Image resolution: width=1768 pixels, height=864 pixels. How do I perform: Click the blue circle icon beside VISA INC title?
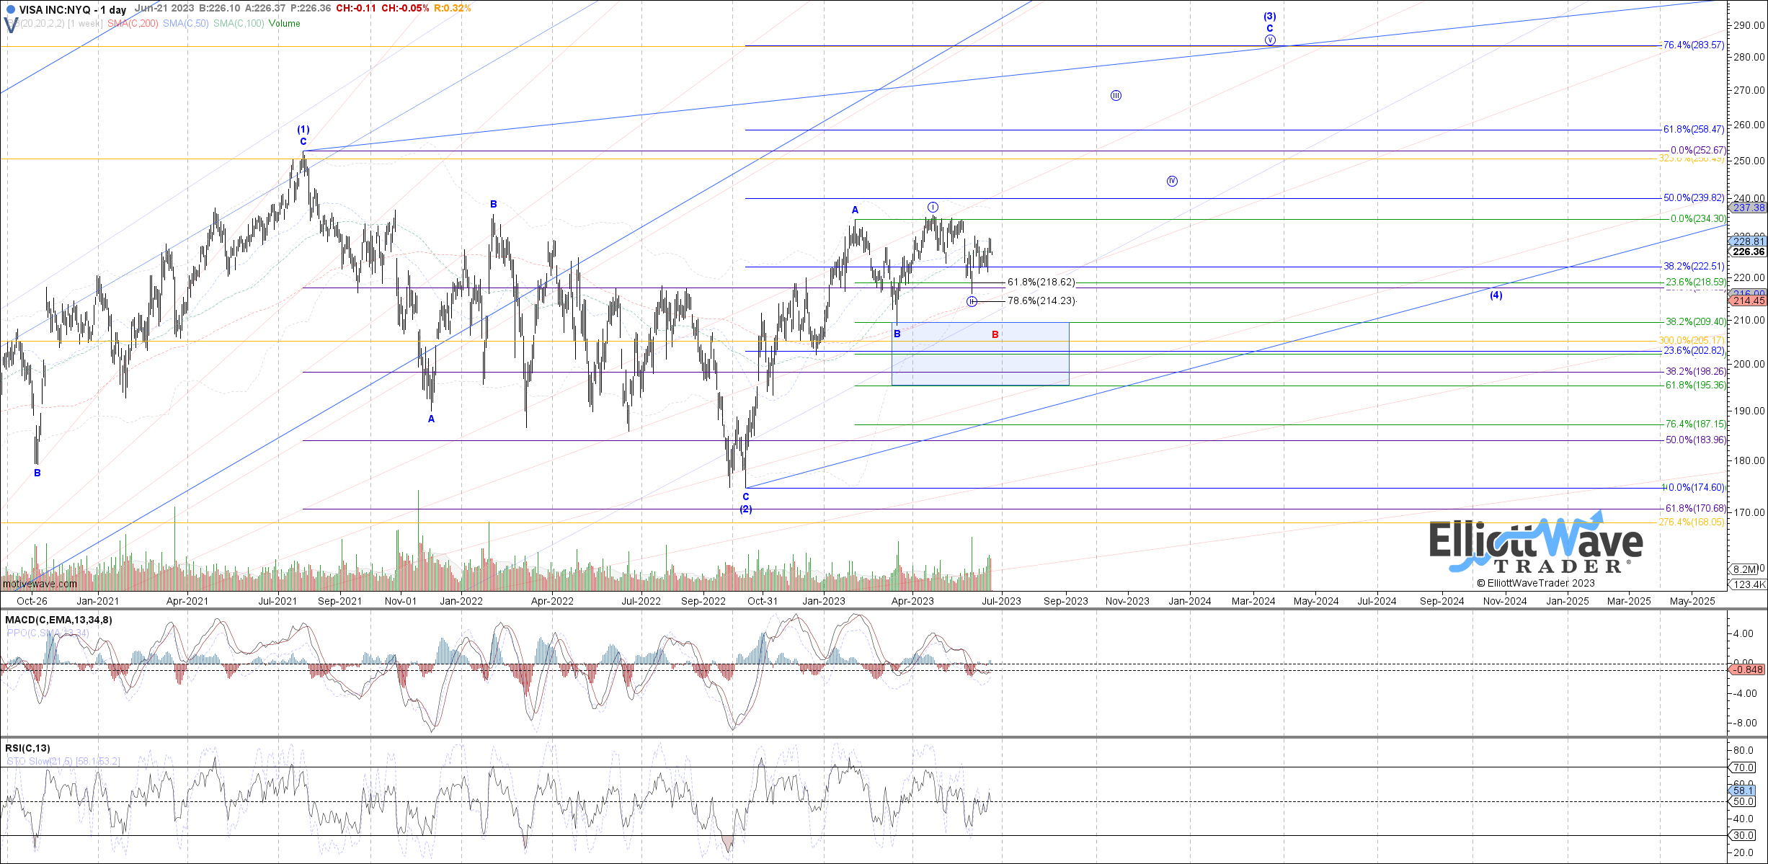coord(10,9)
